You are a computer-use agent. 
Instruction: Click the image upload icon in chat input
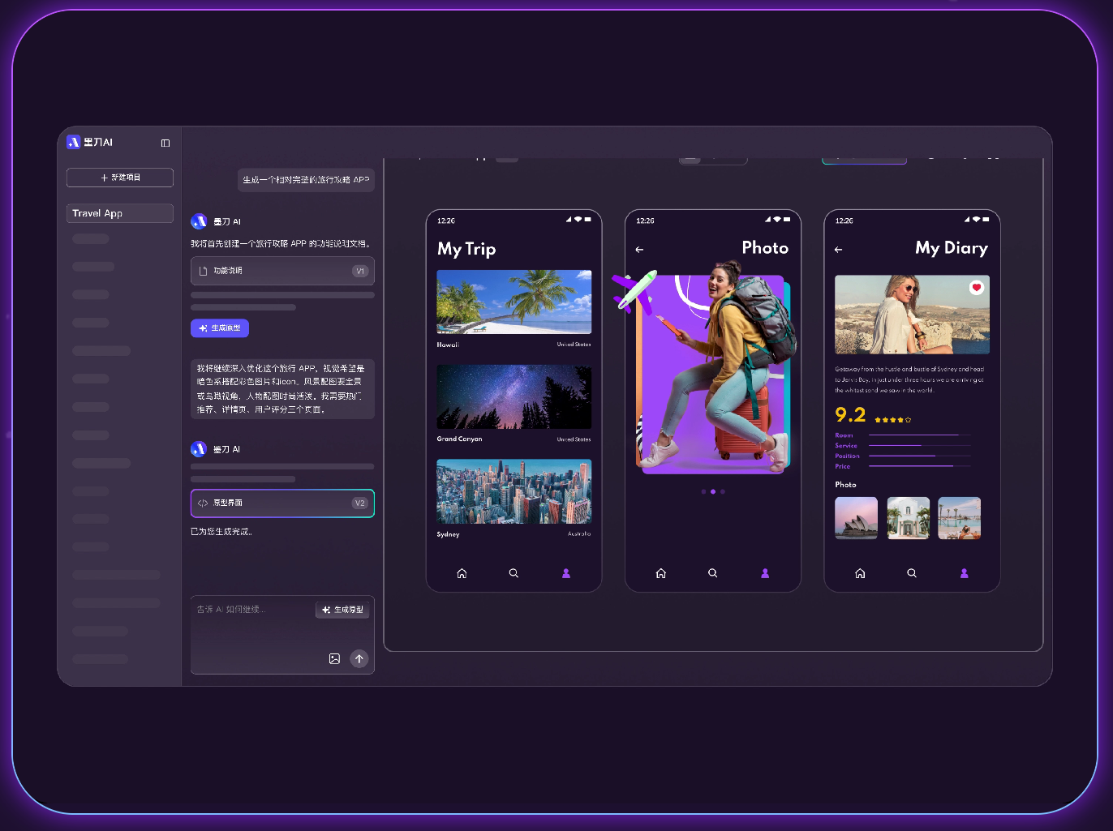(x=334, y=659)
